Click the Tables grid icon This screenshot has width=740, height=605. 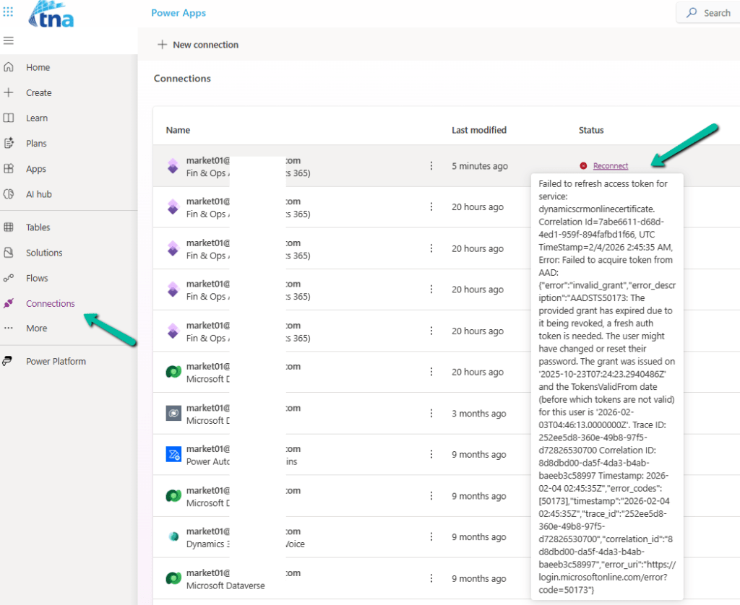(9, 227)
